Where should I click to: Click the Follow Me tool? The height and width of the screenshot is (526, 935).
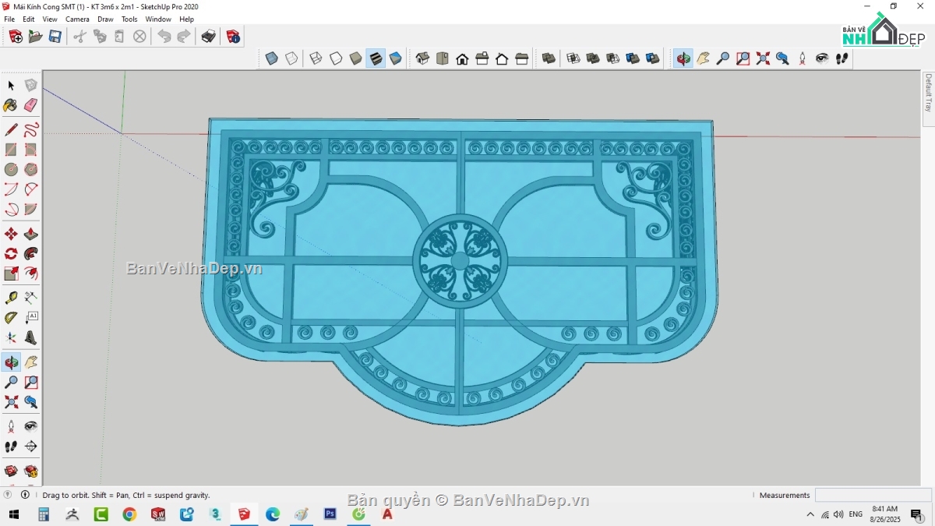click(x=30, y=254)
